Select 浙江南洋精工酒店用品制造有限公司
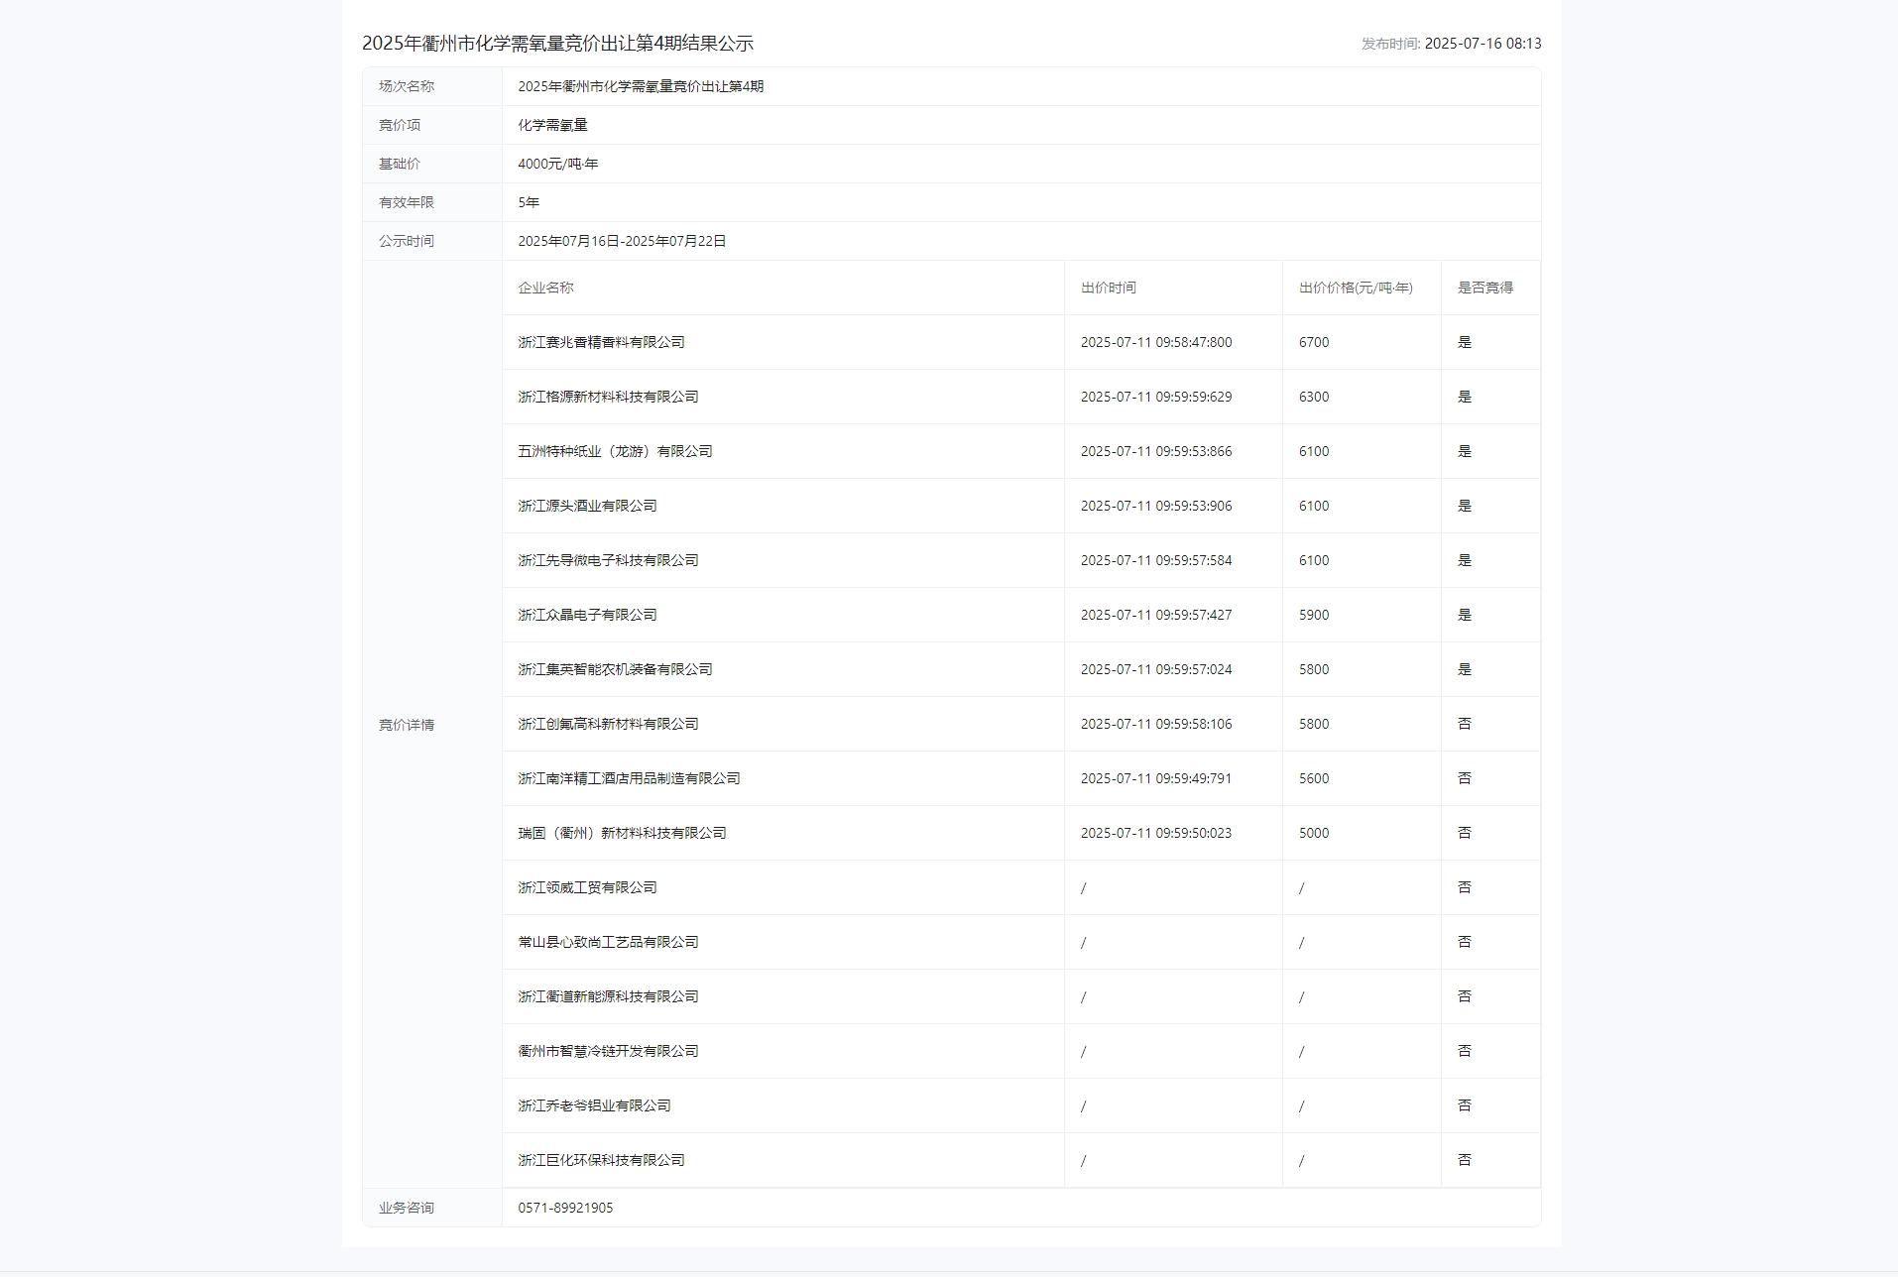Image resolution: width=1898 pixels, height=1277 pixels. (x=629, y=778)
